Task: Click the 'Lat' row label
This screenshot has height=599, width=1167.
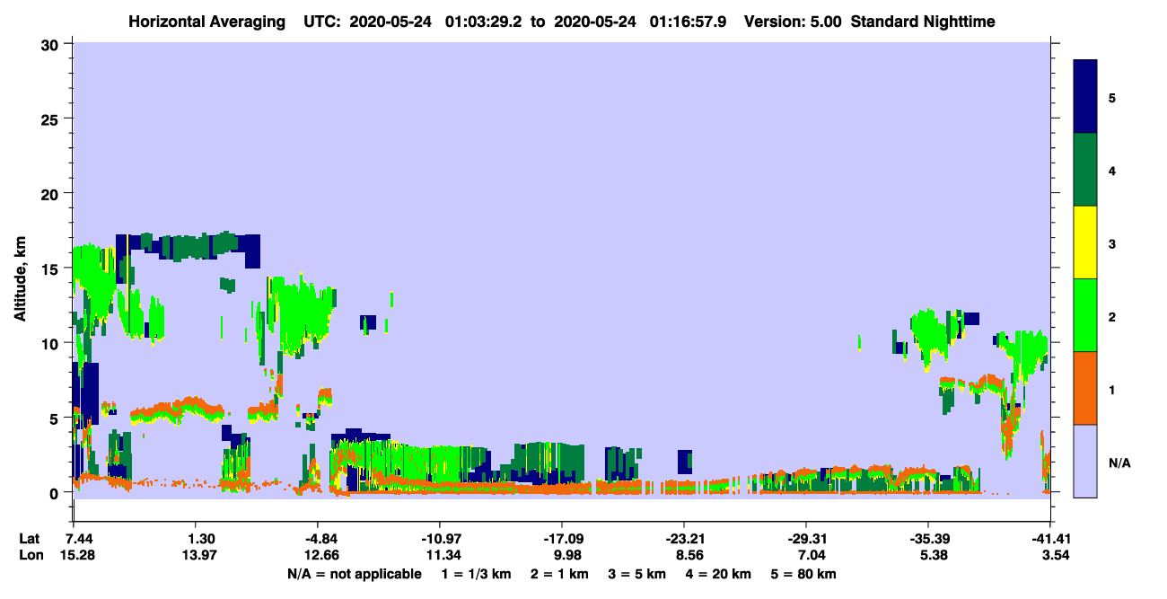Action: [x=30, y=539]
